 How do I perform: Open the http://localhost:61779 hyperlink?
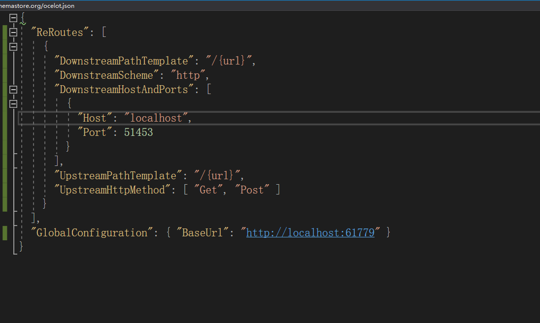[x=310, y=232]
